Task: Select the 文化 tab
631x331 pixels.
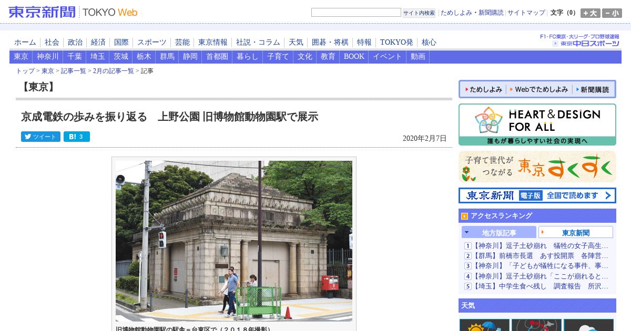Action: pos(305,57)
